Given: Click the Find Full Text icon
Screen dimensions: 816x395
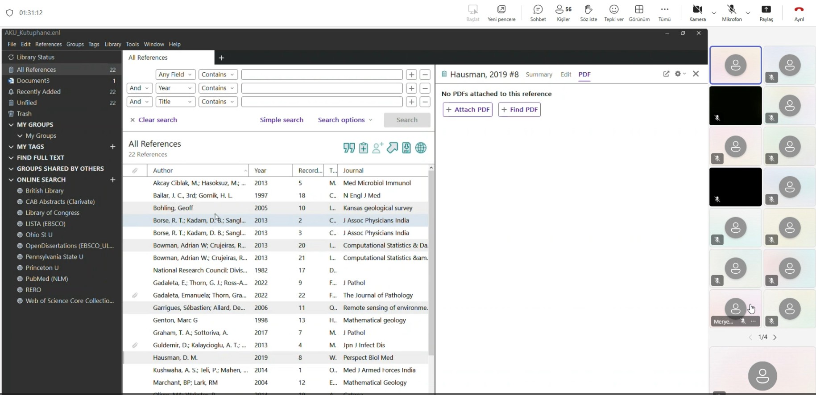Looking at the screenshot, I should [406, 148].
